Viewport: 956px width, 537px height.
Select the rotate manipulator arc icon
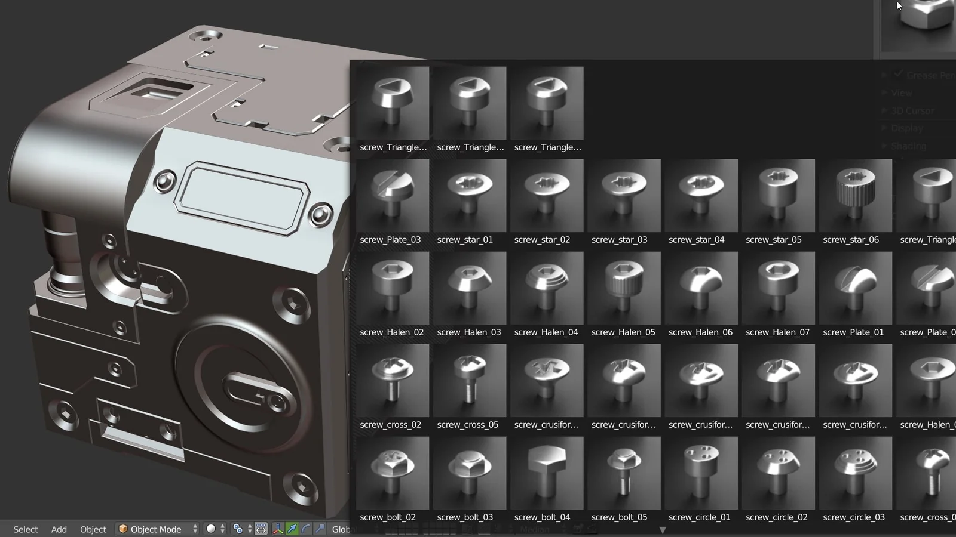[x=306, y=529]
